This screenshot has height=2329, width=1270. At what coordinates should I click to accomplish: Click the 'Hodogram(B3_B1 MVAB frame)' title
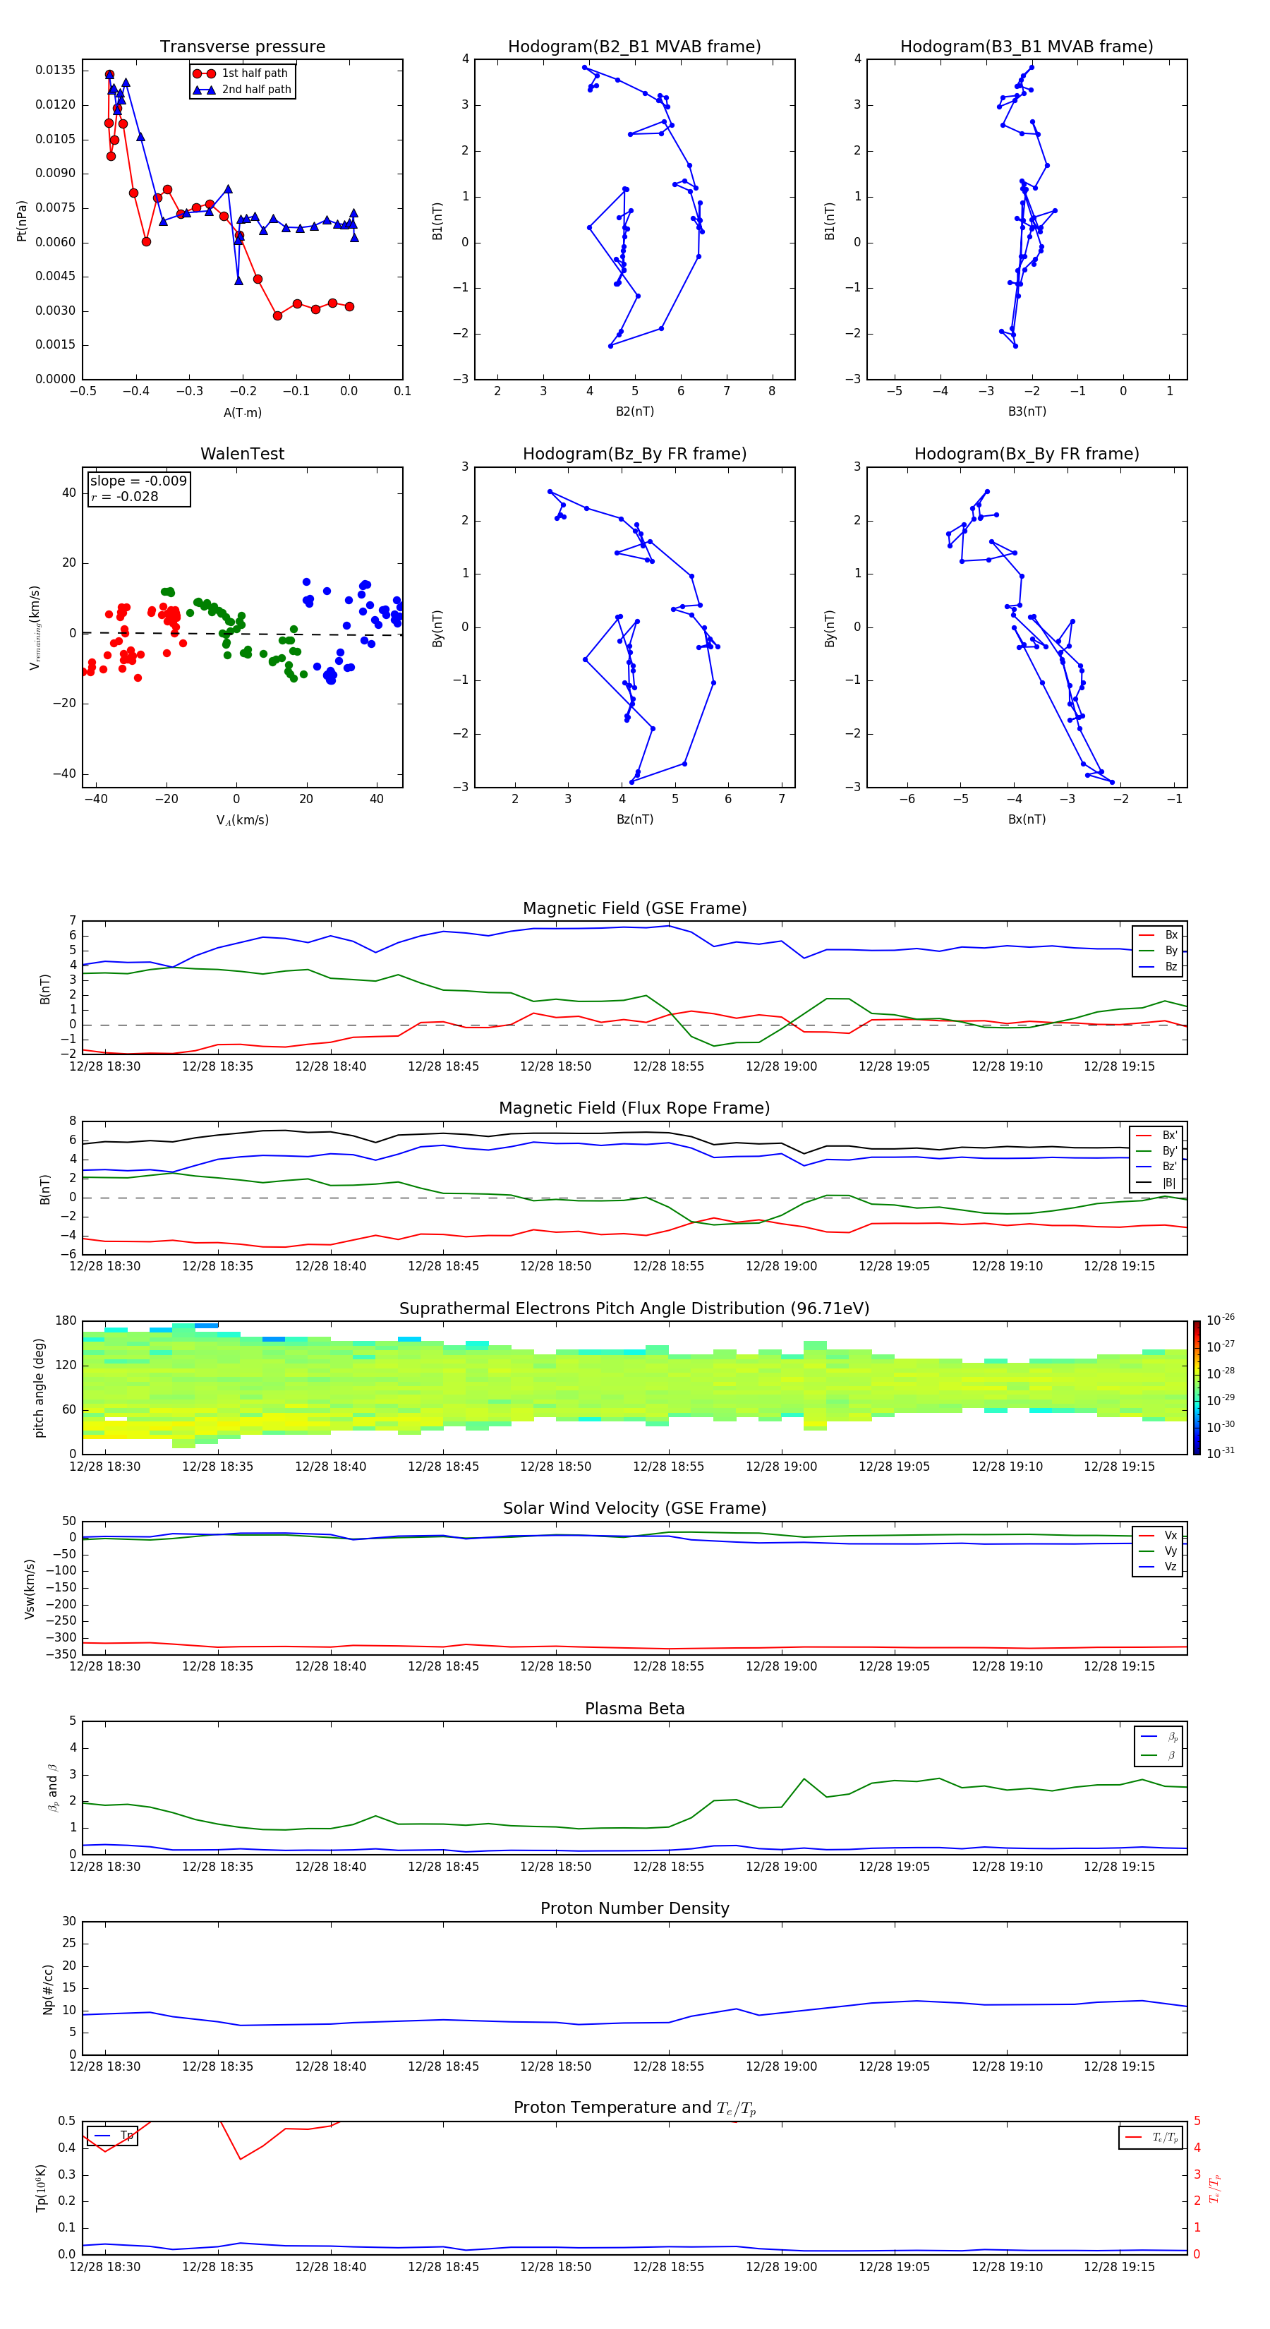pos(1027,47)
